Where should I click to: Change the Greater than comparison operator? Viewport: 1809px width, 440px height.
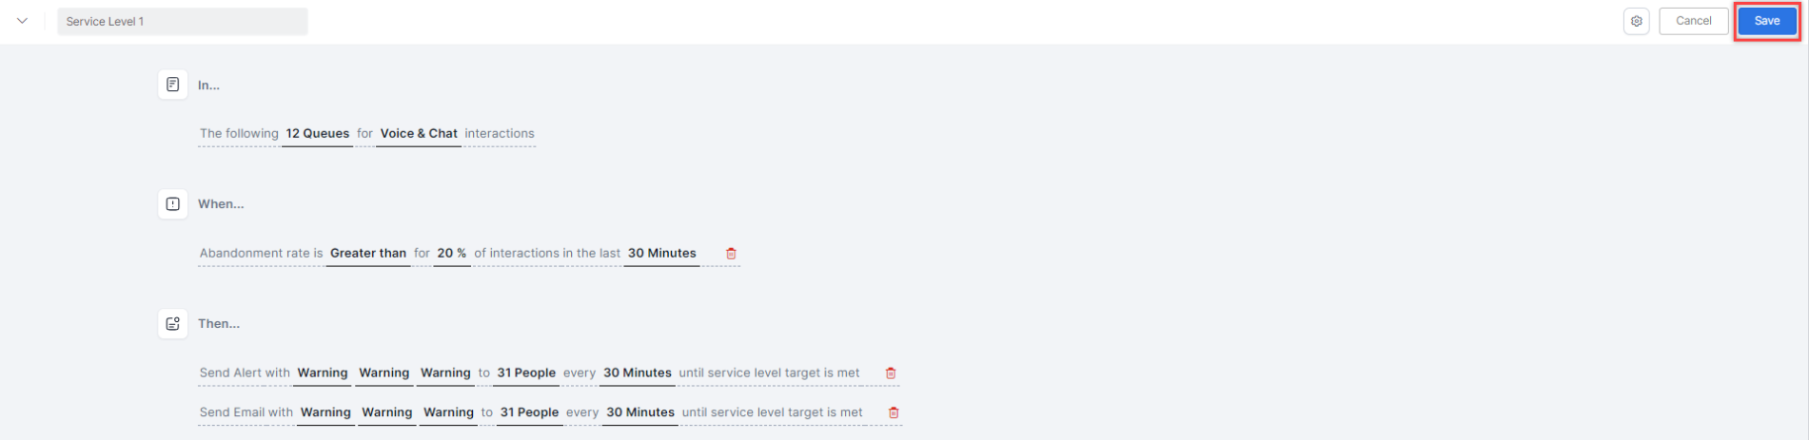368,254
